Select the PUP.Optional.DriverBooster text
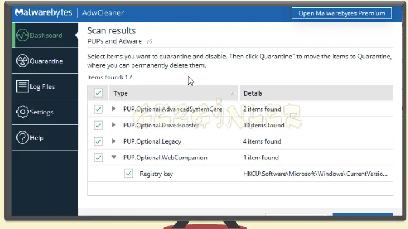 pos(161,125)
